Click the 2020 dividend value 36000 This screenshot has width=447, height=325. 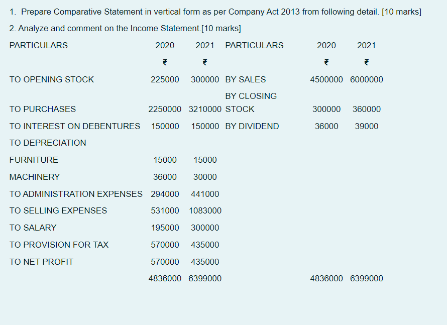326,126
